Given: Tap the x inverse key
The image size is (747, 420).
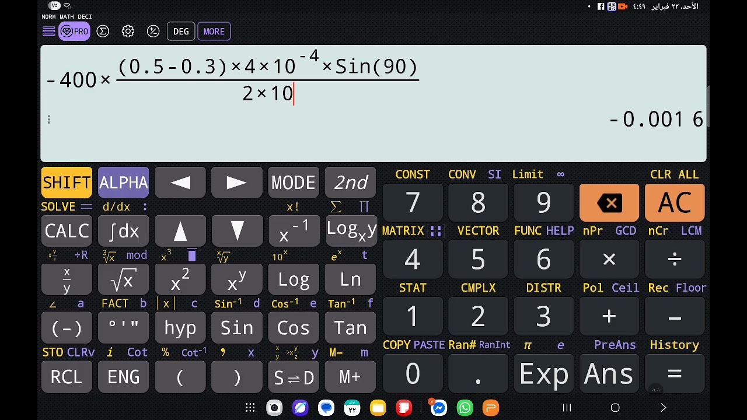Looking at the screenshot, I should pos(294,231).
